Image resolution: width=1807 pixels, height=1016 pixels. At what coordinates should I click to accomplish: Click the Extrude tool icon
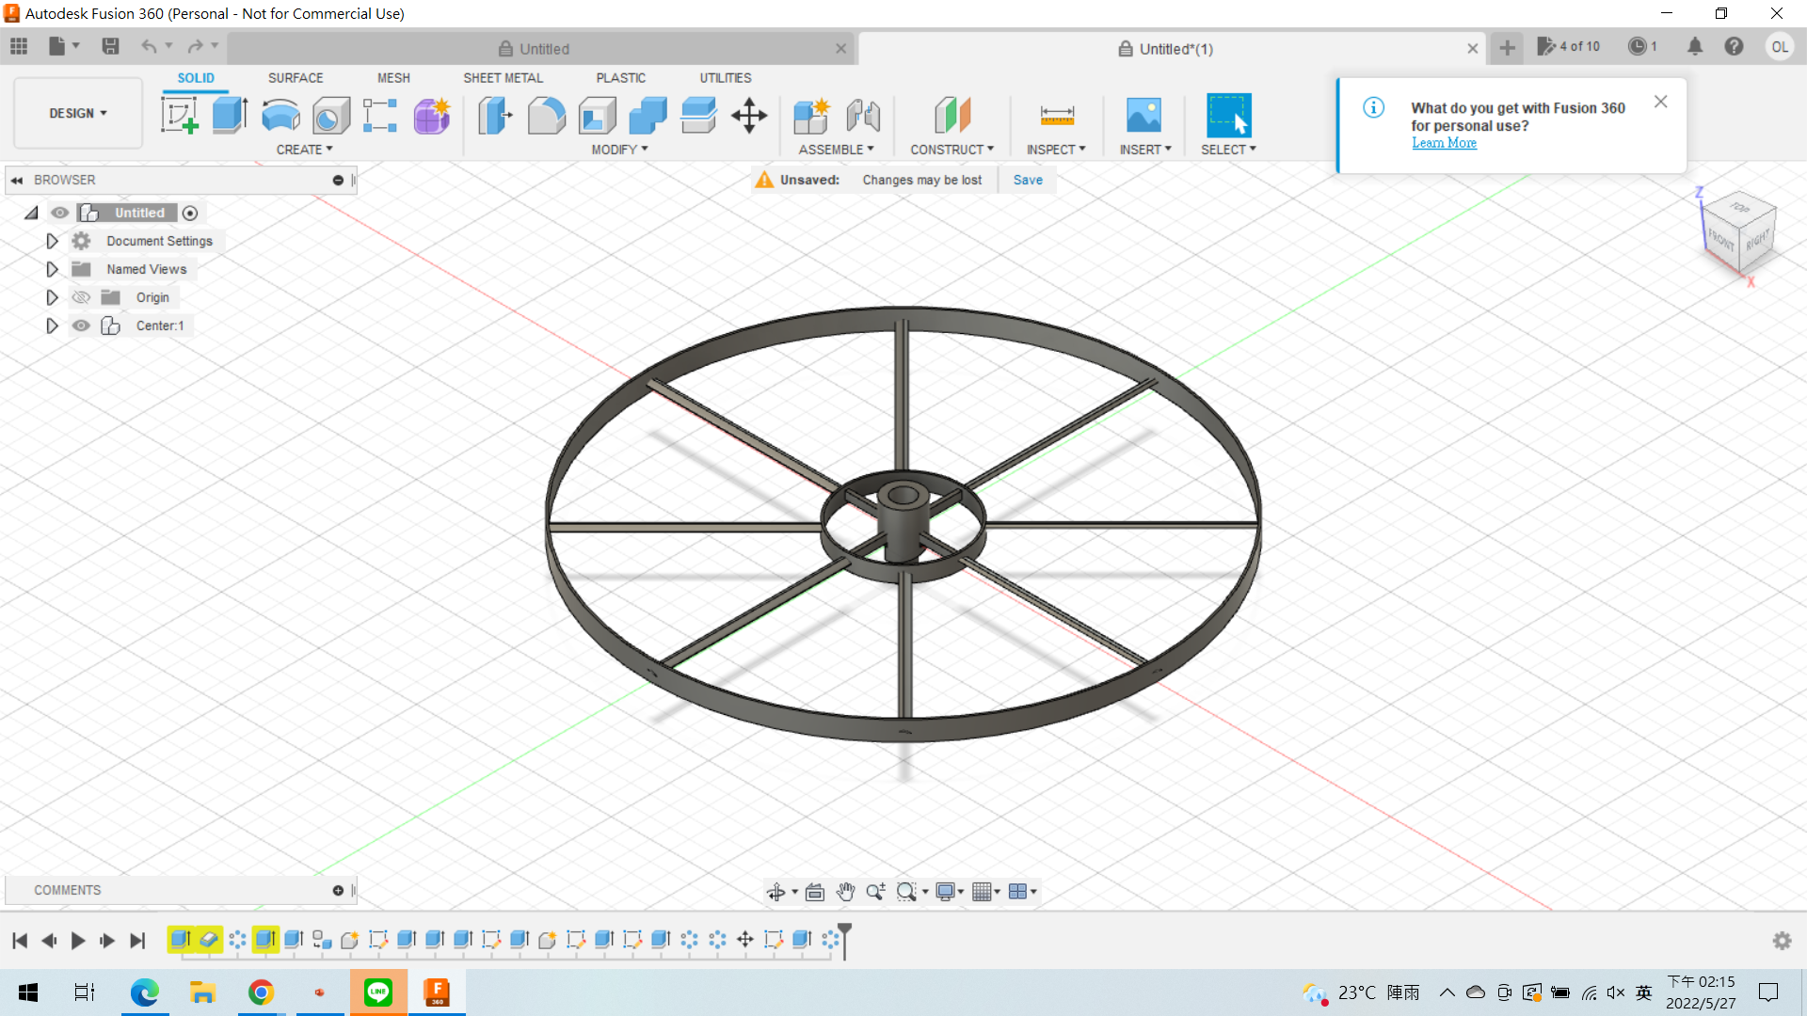click(230, 116)
